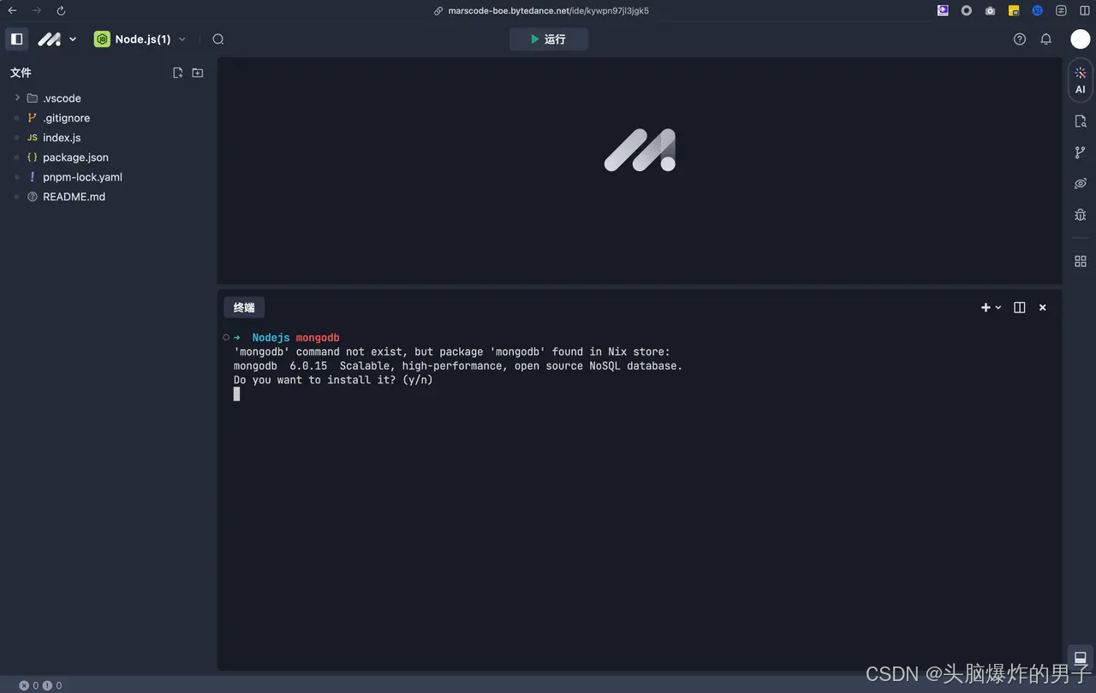Open the Node.js(1) environment dropdown

coord(182,38)
